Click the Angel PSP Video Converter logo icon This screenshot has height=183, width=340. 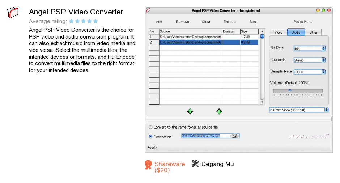click(13, 13)
